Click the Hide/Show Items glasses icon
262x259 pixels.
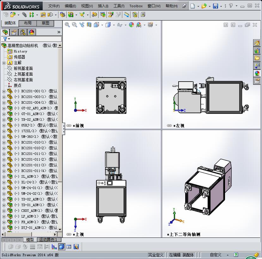point(120,25)
